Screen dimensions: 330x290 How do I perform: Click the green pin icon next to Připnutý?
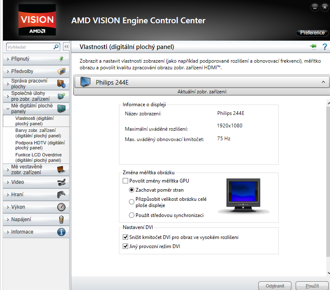61,59
